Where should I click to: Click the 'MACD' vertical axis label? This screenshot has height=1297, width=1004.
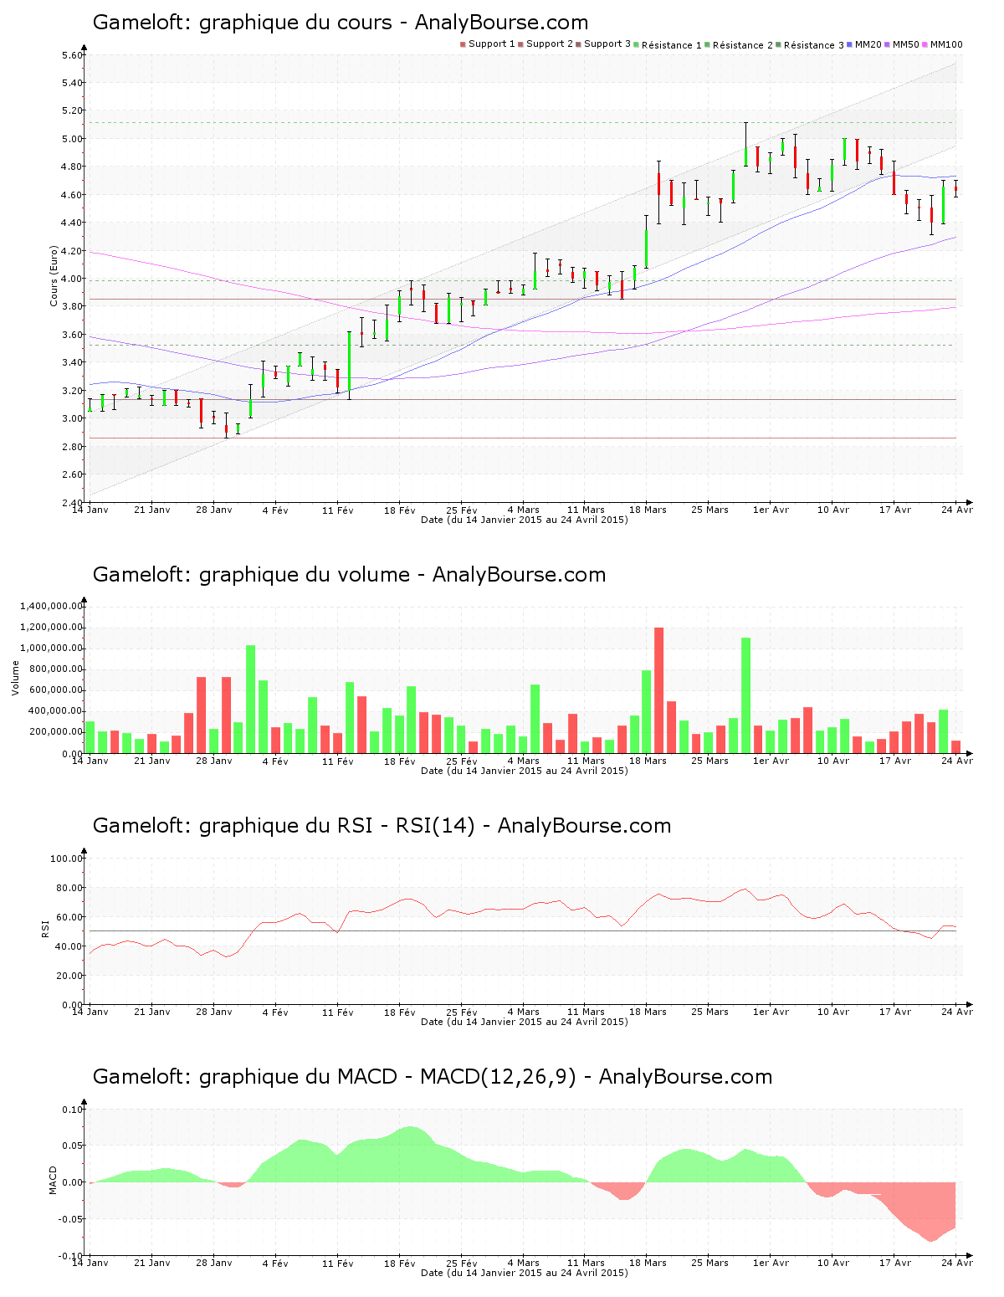54,1180
